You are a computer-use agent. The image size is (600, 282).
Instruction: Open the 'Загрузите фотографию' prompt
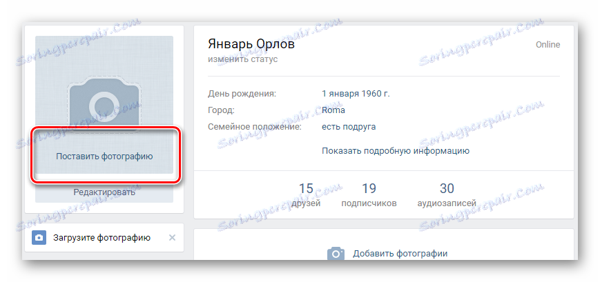[101, 238]
